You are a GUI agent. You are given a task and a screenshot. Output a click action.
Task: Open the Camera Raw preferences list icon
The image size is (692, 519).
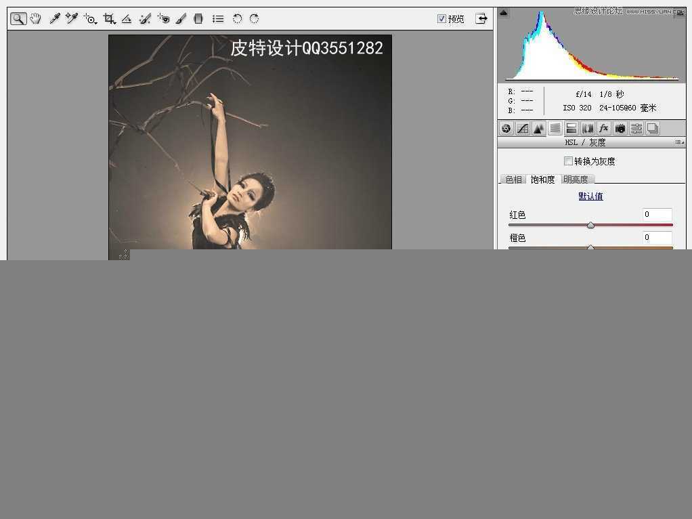(x=218, y=19)
